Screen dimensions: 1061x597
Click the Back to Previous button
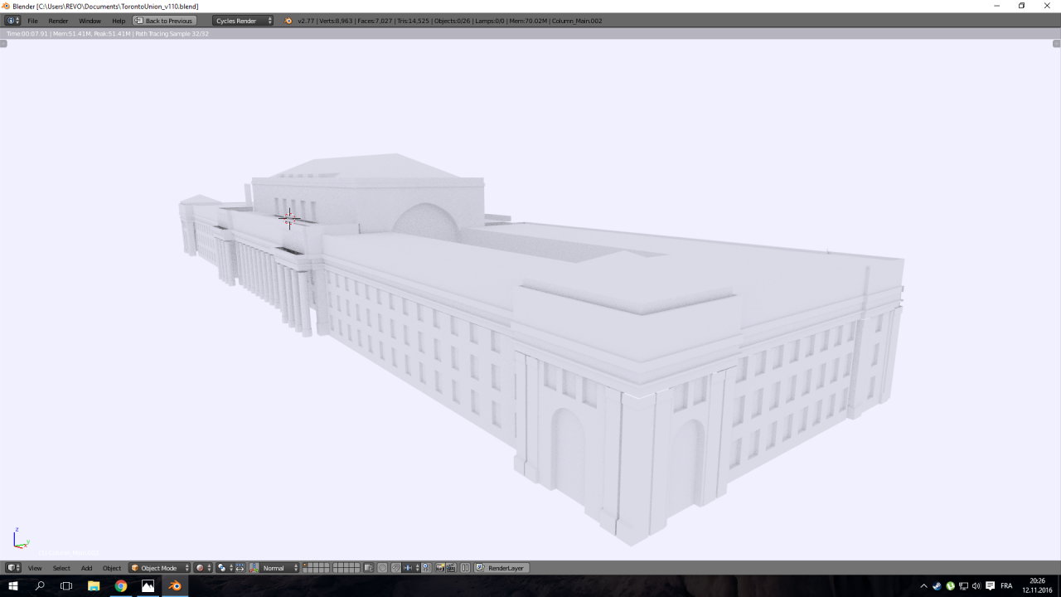(x=164, y=21)
